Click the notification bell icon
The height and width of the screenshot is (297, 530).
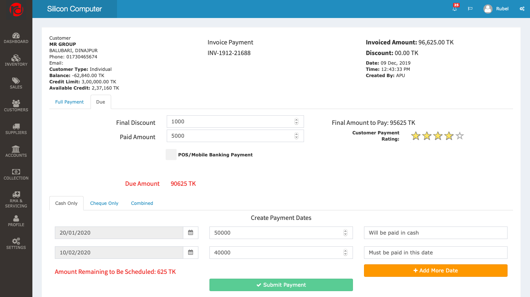(455, 9)
